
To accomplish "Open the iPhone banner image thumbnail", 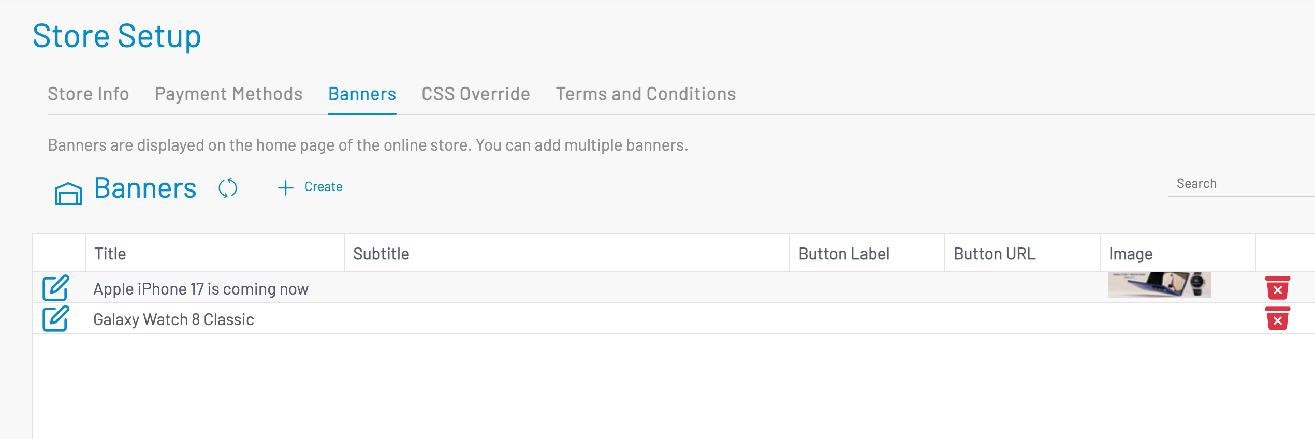I will tap(1159, 285).
